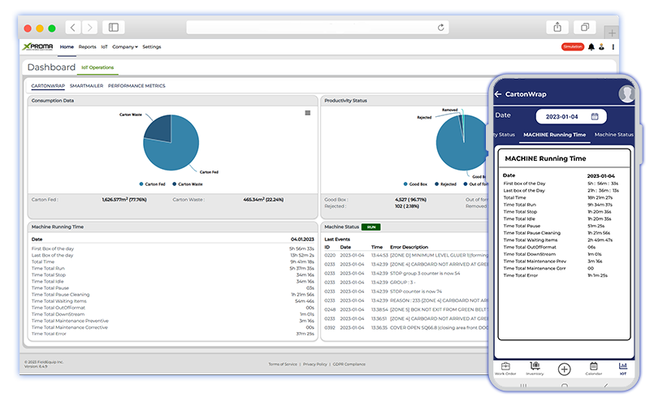This screenshot has width=650, height=406.
Task: Click the XPROMA logo
Action: pyautogui.click(x=37, y=47)
